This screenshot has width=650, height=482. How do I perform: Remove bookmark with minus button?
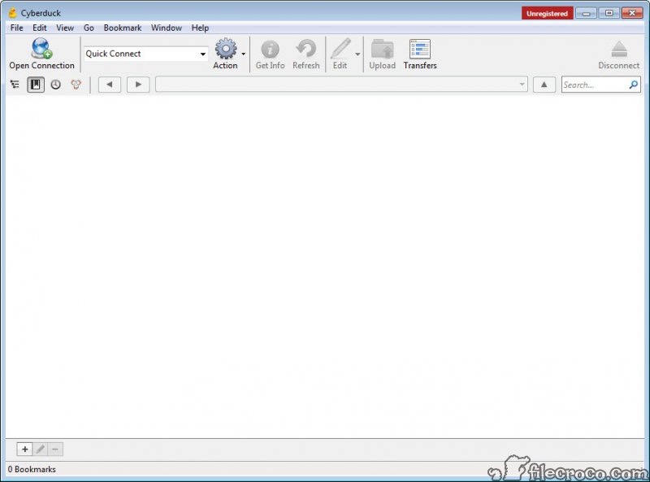click(55, 449)
